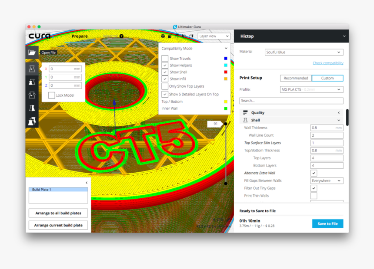Click the X position input field

point(65,69)
